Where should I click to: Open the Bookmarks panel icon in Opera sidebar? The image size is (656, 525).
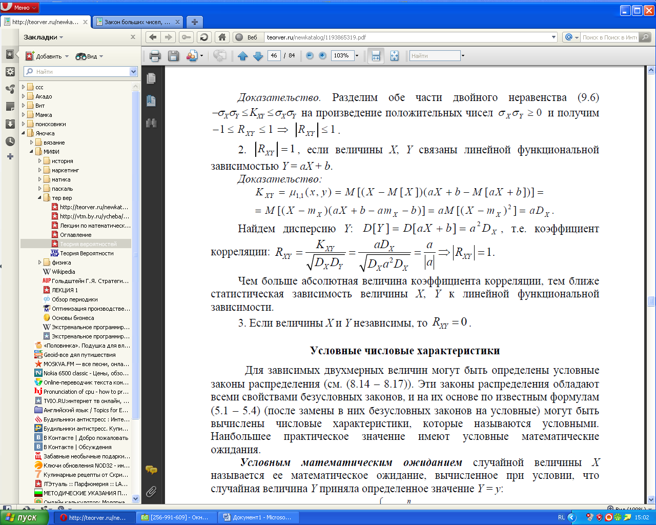pos(10,54)
